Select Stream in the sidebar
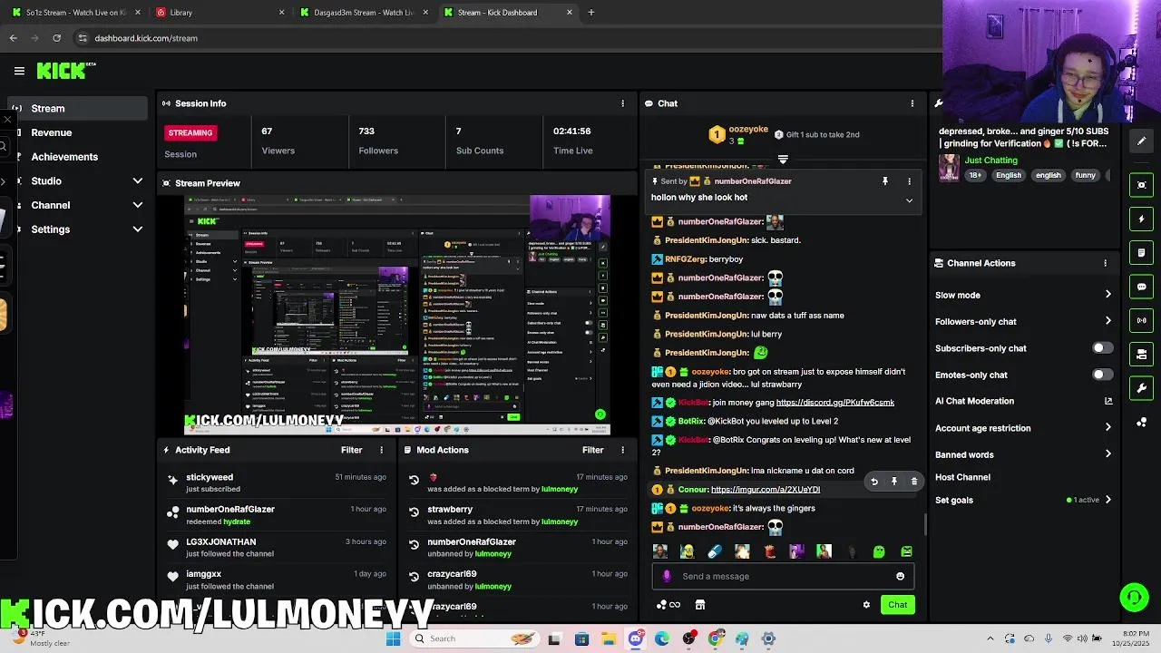This screenshot has width=1161, height=653. [x=78, y=108]
